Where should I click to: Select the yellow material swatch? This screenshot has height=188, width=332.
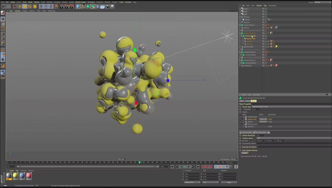click(16, 175)
